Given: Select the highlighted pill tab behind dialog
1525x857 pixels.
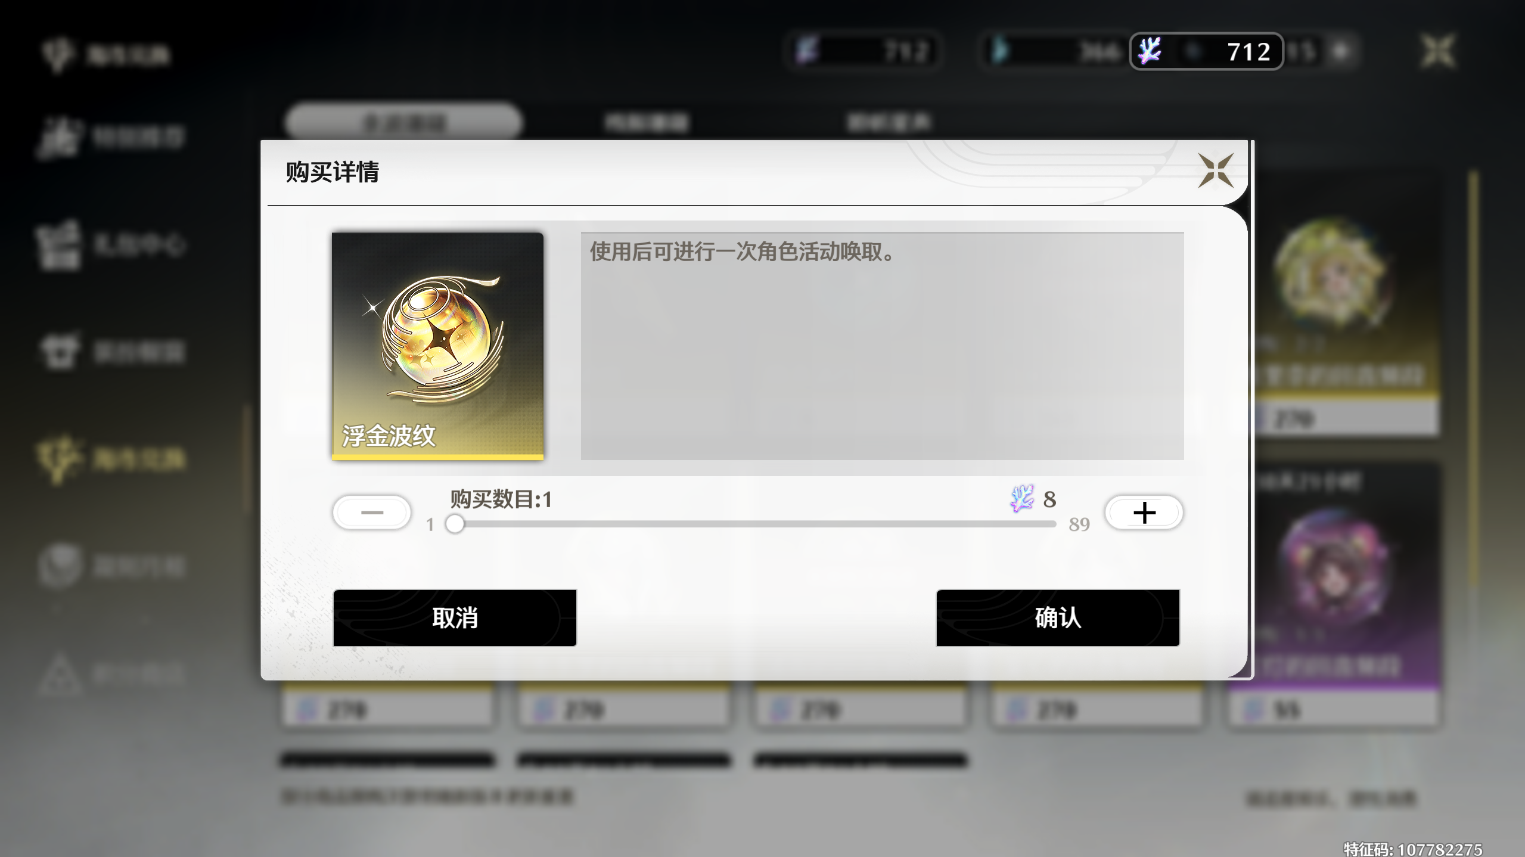Looking at the screenshot, I should (x=404, y=123).
